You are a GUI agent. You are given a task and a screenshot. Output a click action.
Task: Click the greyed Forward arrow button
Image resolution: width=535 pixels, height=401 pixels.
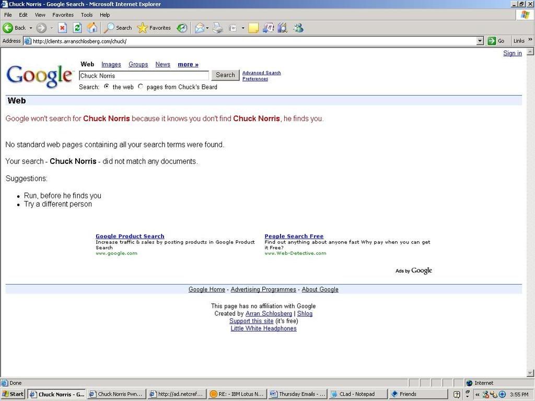41,28
